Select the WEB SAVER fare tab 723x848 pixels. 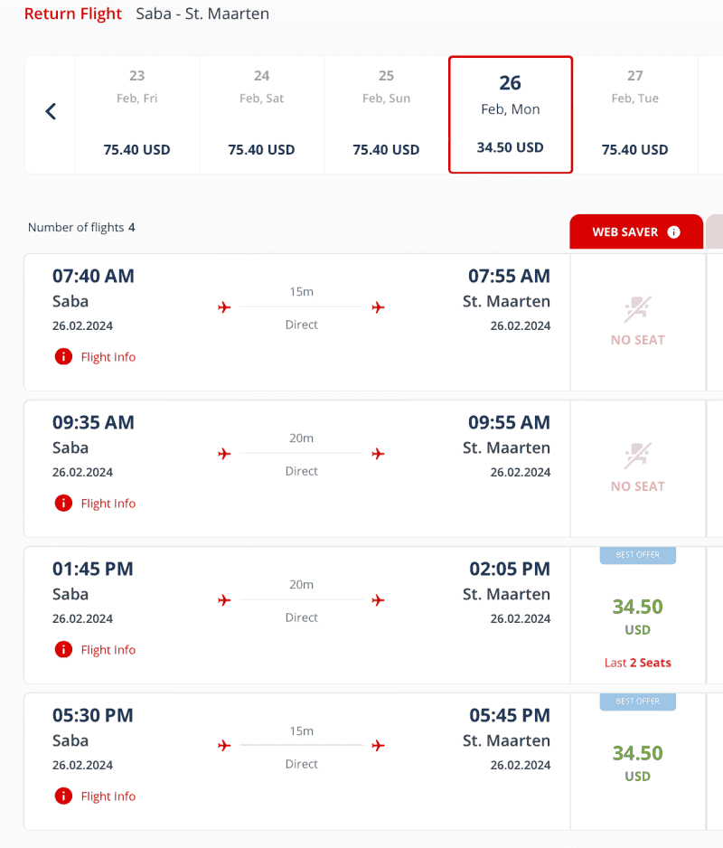[636, 232]
